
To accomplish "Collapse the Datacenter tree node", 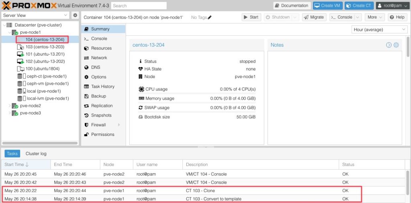I will pyautogui.click(x=4, y=25).
